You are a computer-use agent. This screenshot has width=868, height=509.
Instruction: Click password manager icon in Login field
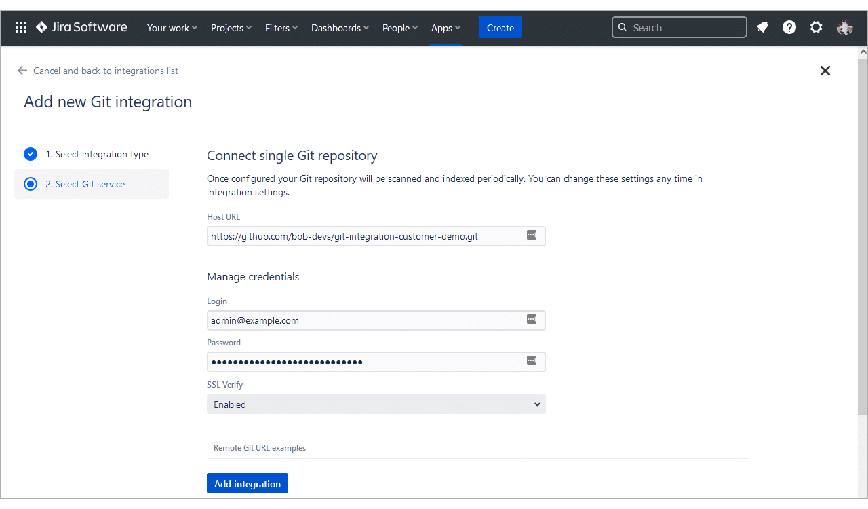click(x=532, y=320)
